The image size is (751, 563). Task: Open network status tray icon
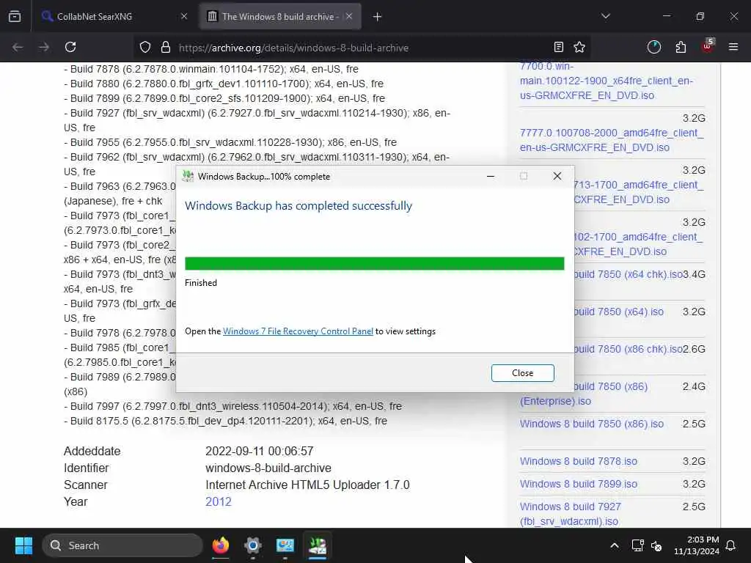[637, 545]
